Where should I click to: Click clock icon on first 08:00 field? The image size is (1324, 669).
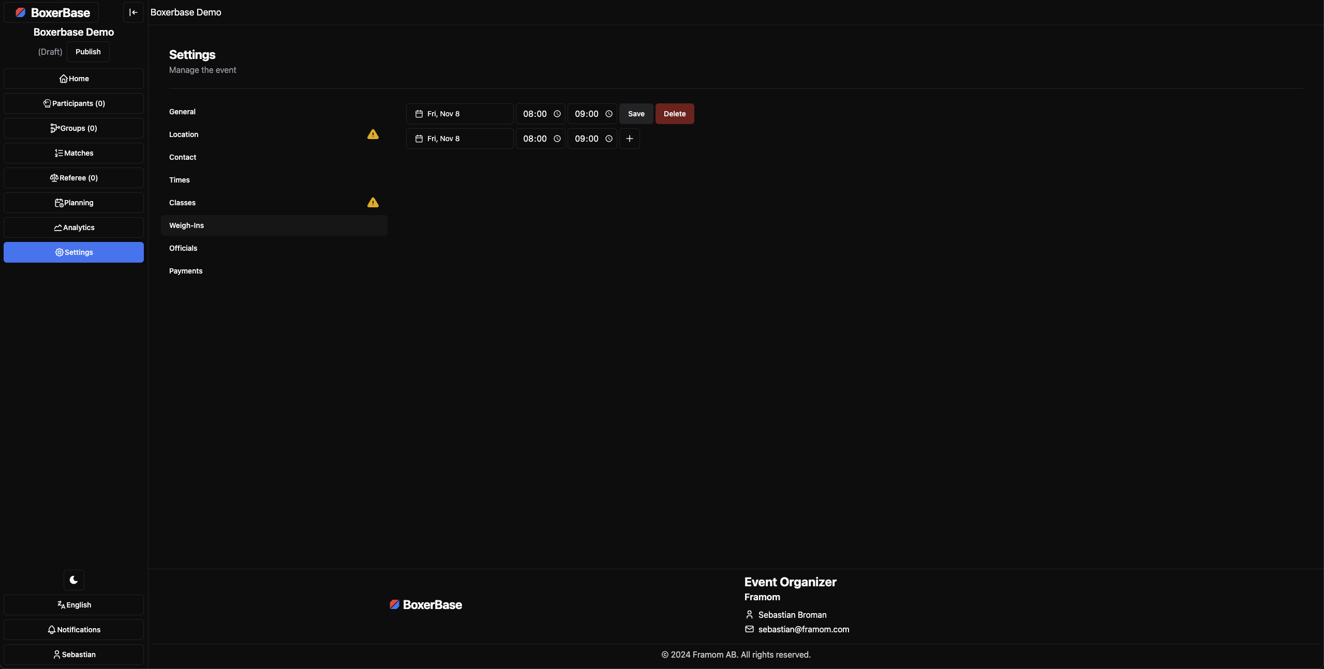pos(557,114)
